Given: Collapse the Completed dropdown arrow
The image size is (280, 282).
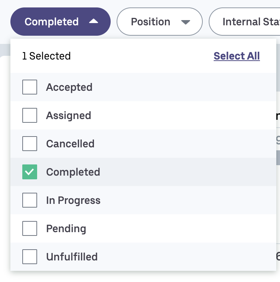Looking at the screenshot, I should [94, 22].
